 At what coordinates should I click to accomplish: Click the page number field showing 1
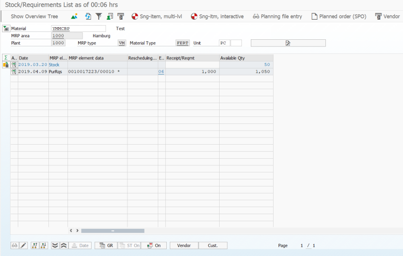[302, 245]
